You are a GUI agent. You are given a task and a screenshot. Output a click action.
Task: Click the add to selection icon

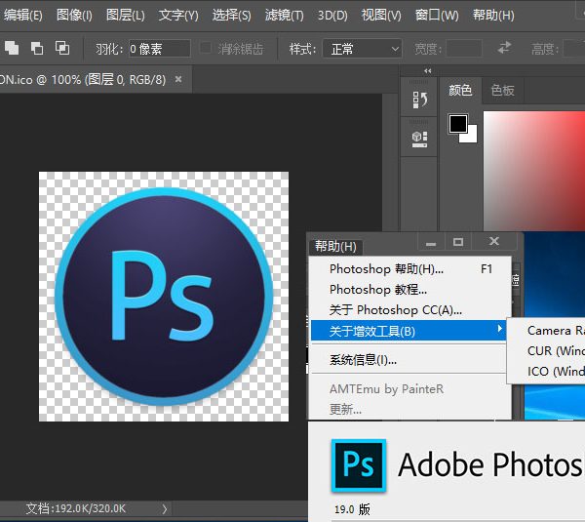tap(13, 48)
